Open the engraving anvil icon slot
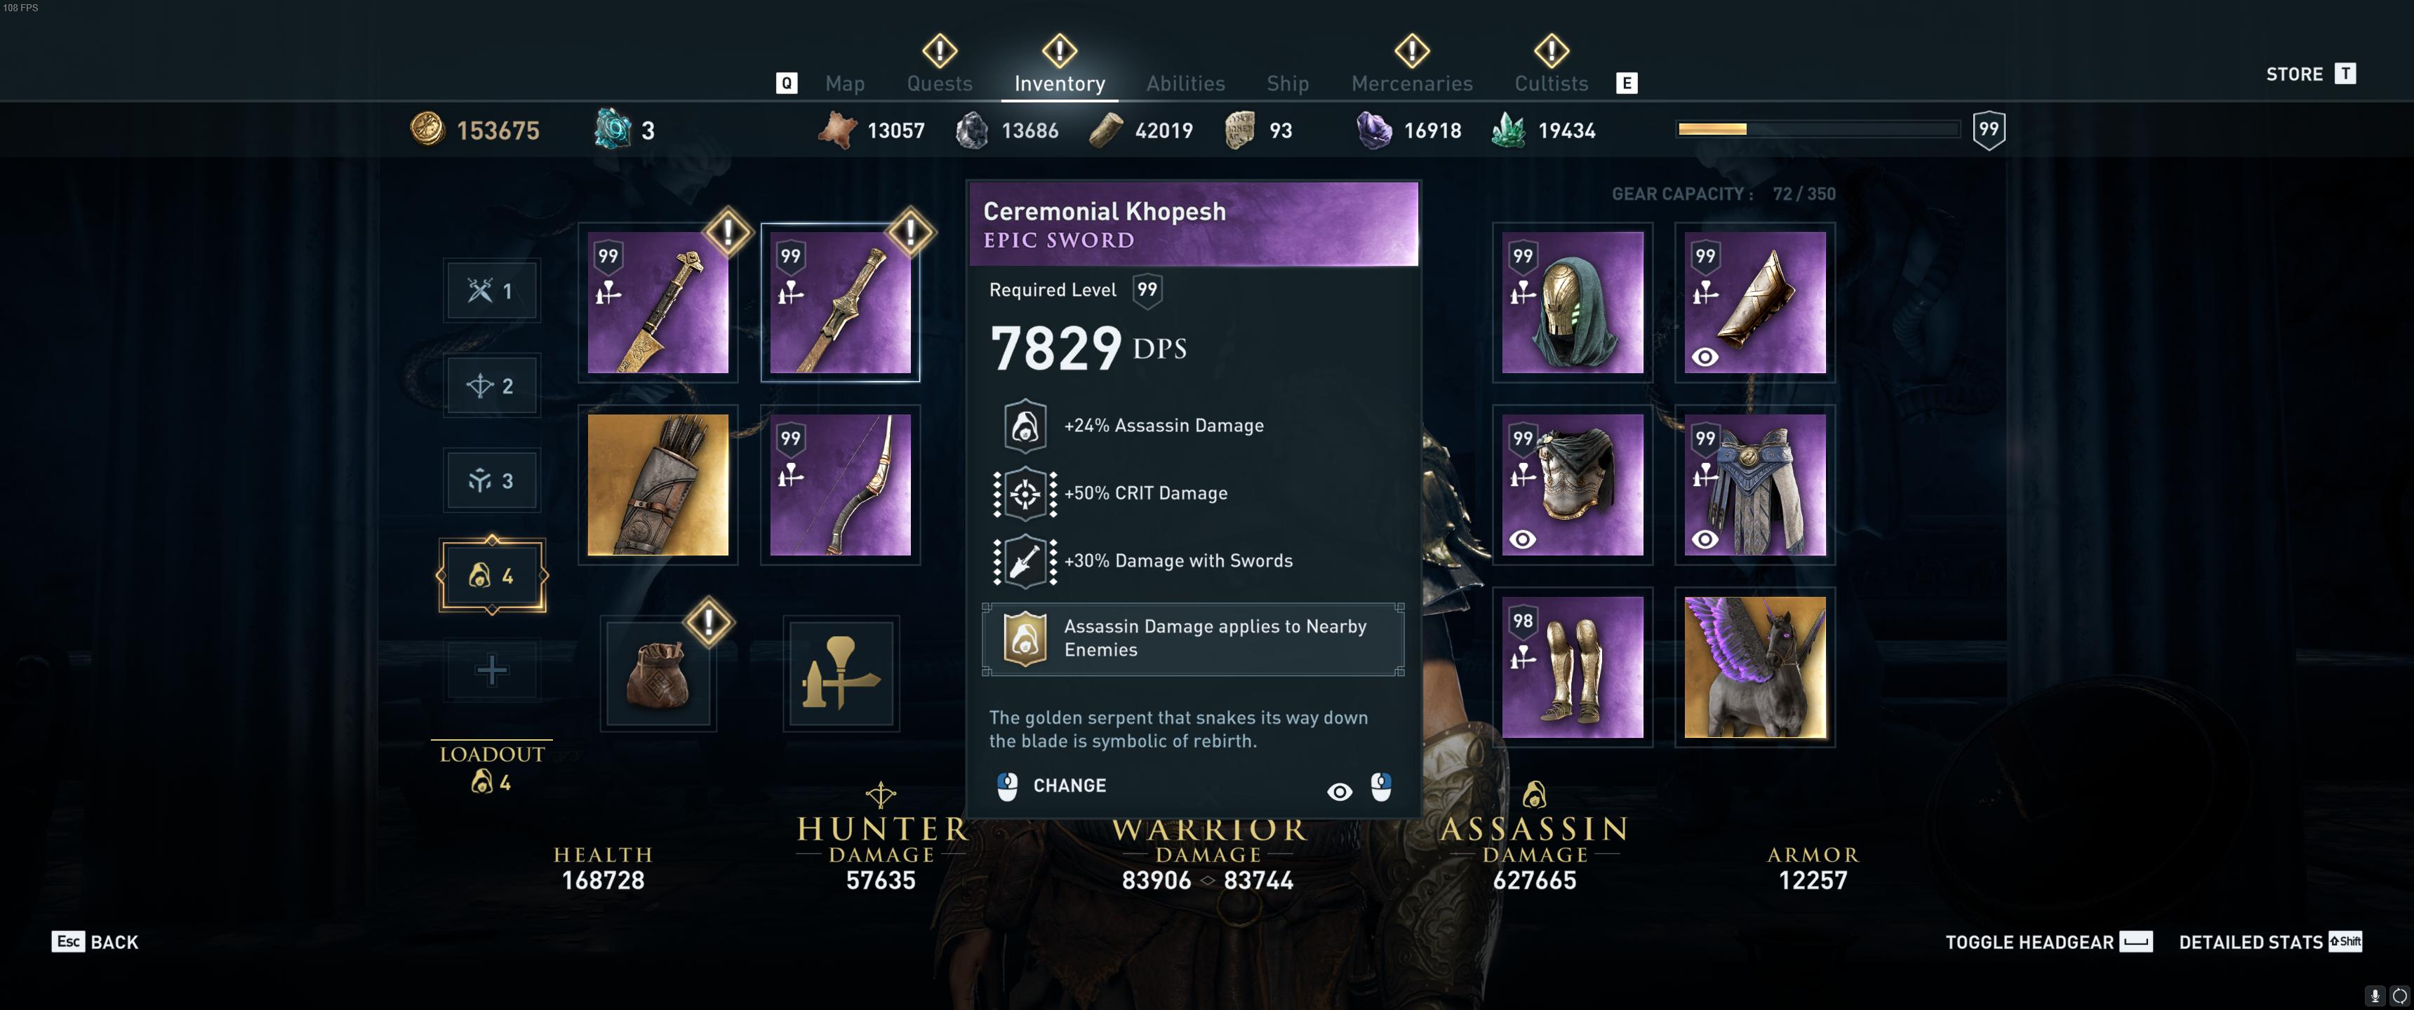Image resolution: width=2414 pixels, height=1010 pixels. click(x=841, y=673)
